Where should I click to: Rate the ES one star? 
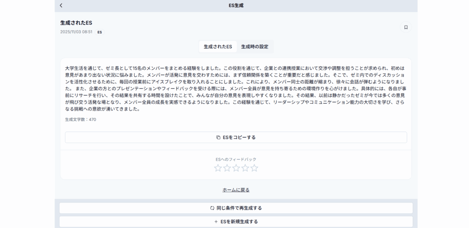[x=218, y=168]
